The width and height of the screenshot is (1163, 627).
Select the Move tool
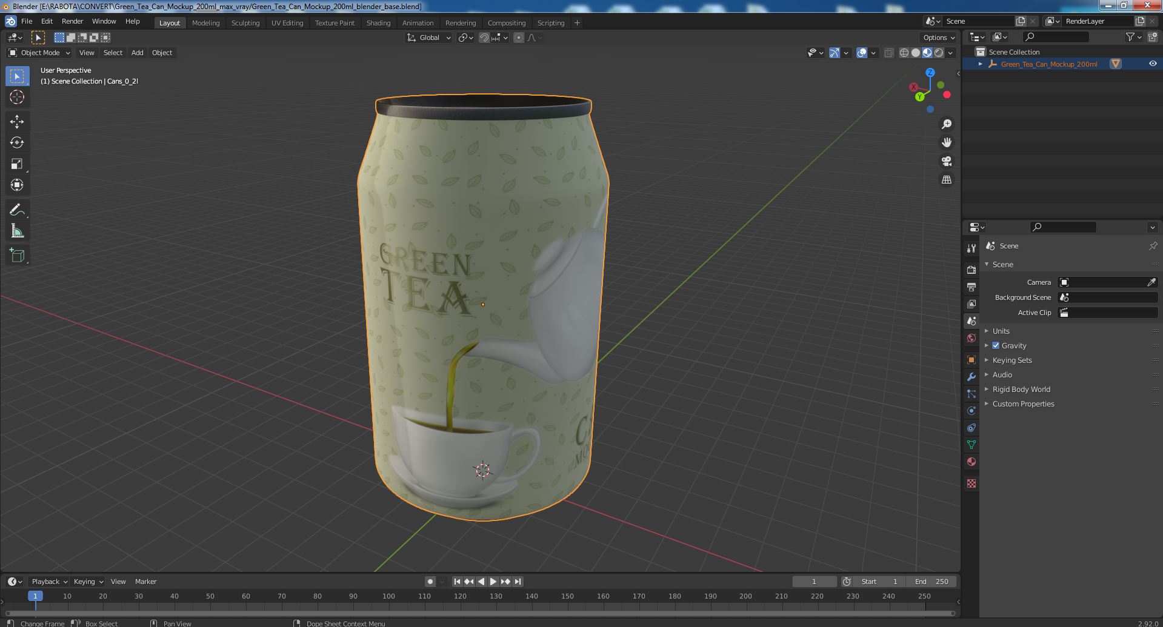click(x=17, y=122)
